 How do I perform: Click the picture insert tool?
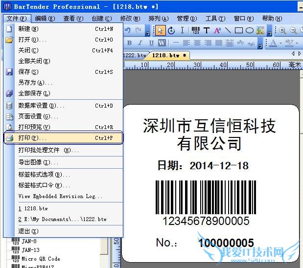260,30
